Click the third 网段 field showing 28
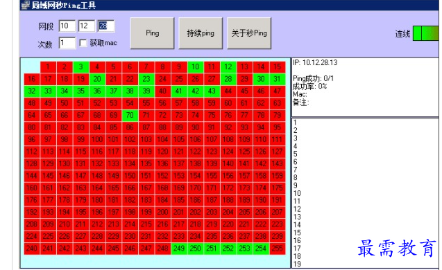 click(106, 26)
